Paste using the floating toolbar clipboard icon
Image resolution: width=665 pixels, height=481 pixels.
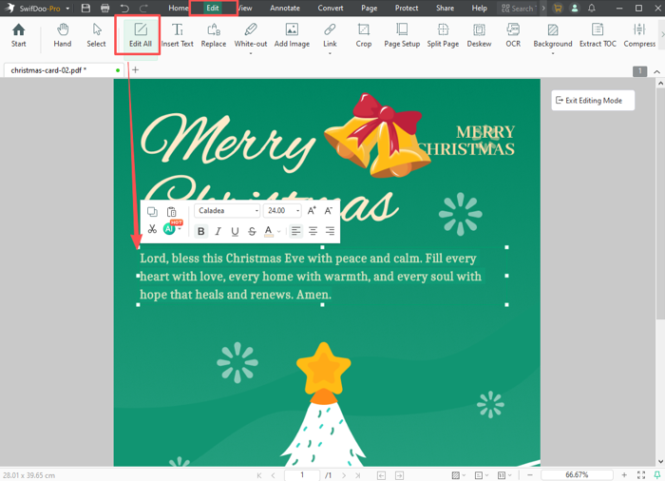(x=171, y=211)
